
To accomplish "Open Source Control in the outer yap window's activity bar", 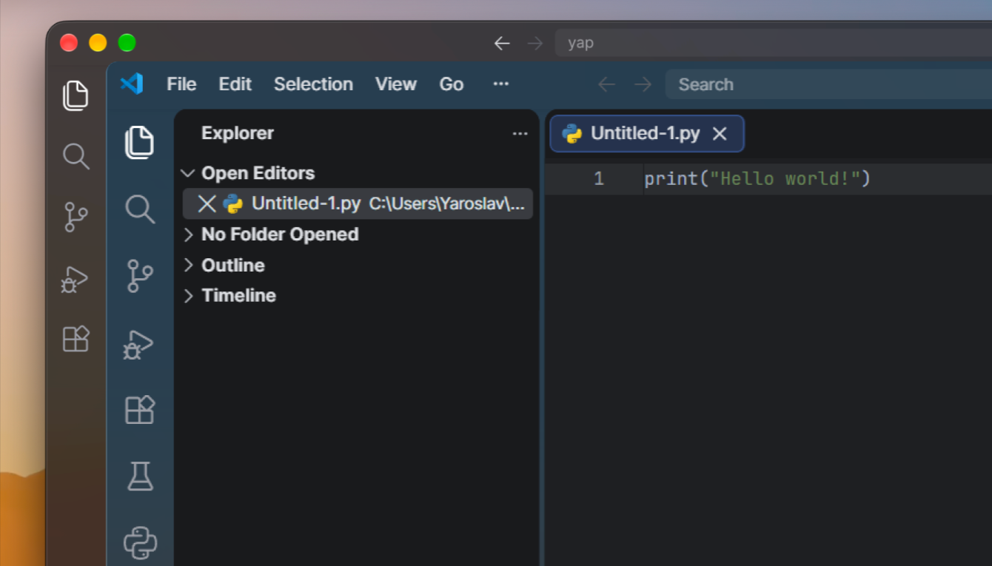I will (x=76, y=218).
